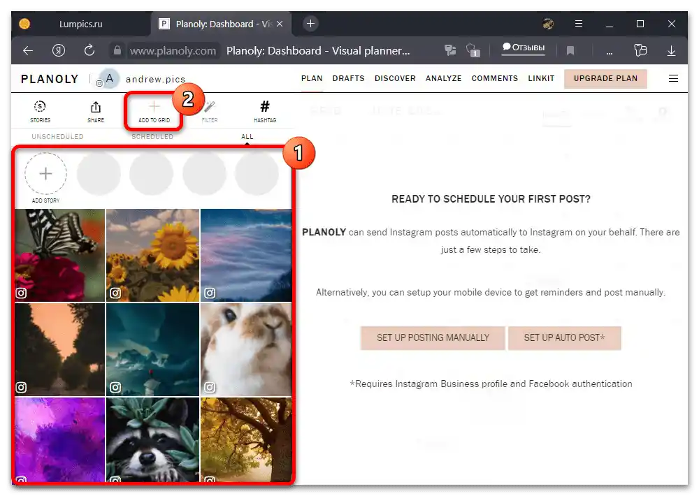Open the PLAN navigation tab
Image resolution: width=699 pixels, height=496 pixels.
point(312,78)
